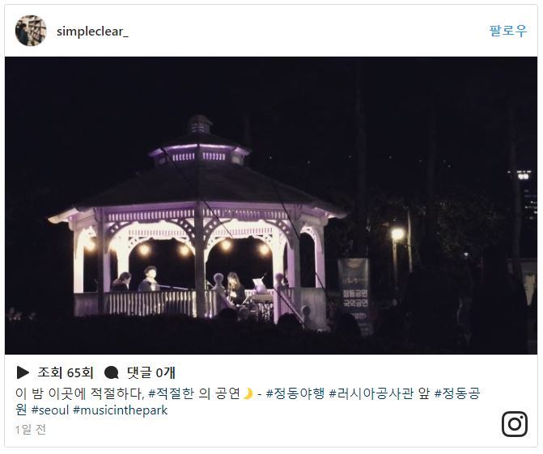Image resolution: width=543 pixels, height=454 pixels.
Task: Click the moon emoji in caption
Action: click(248, 393)
